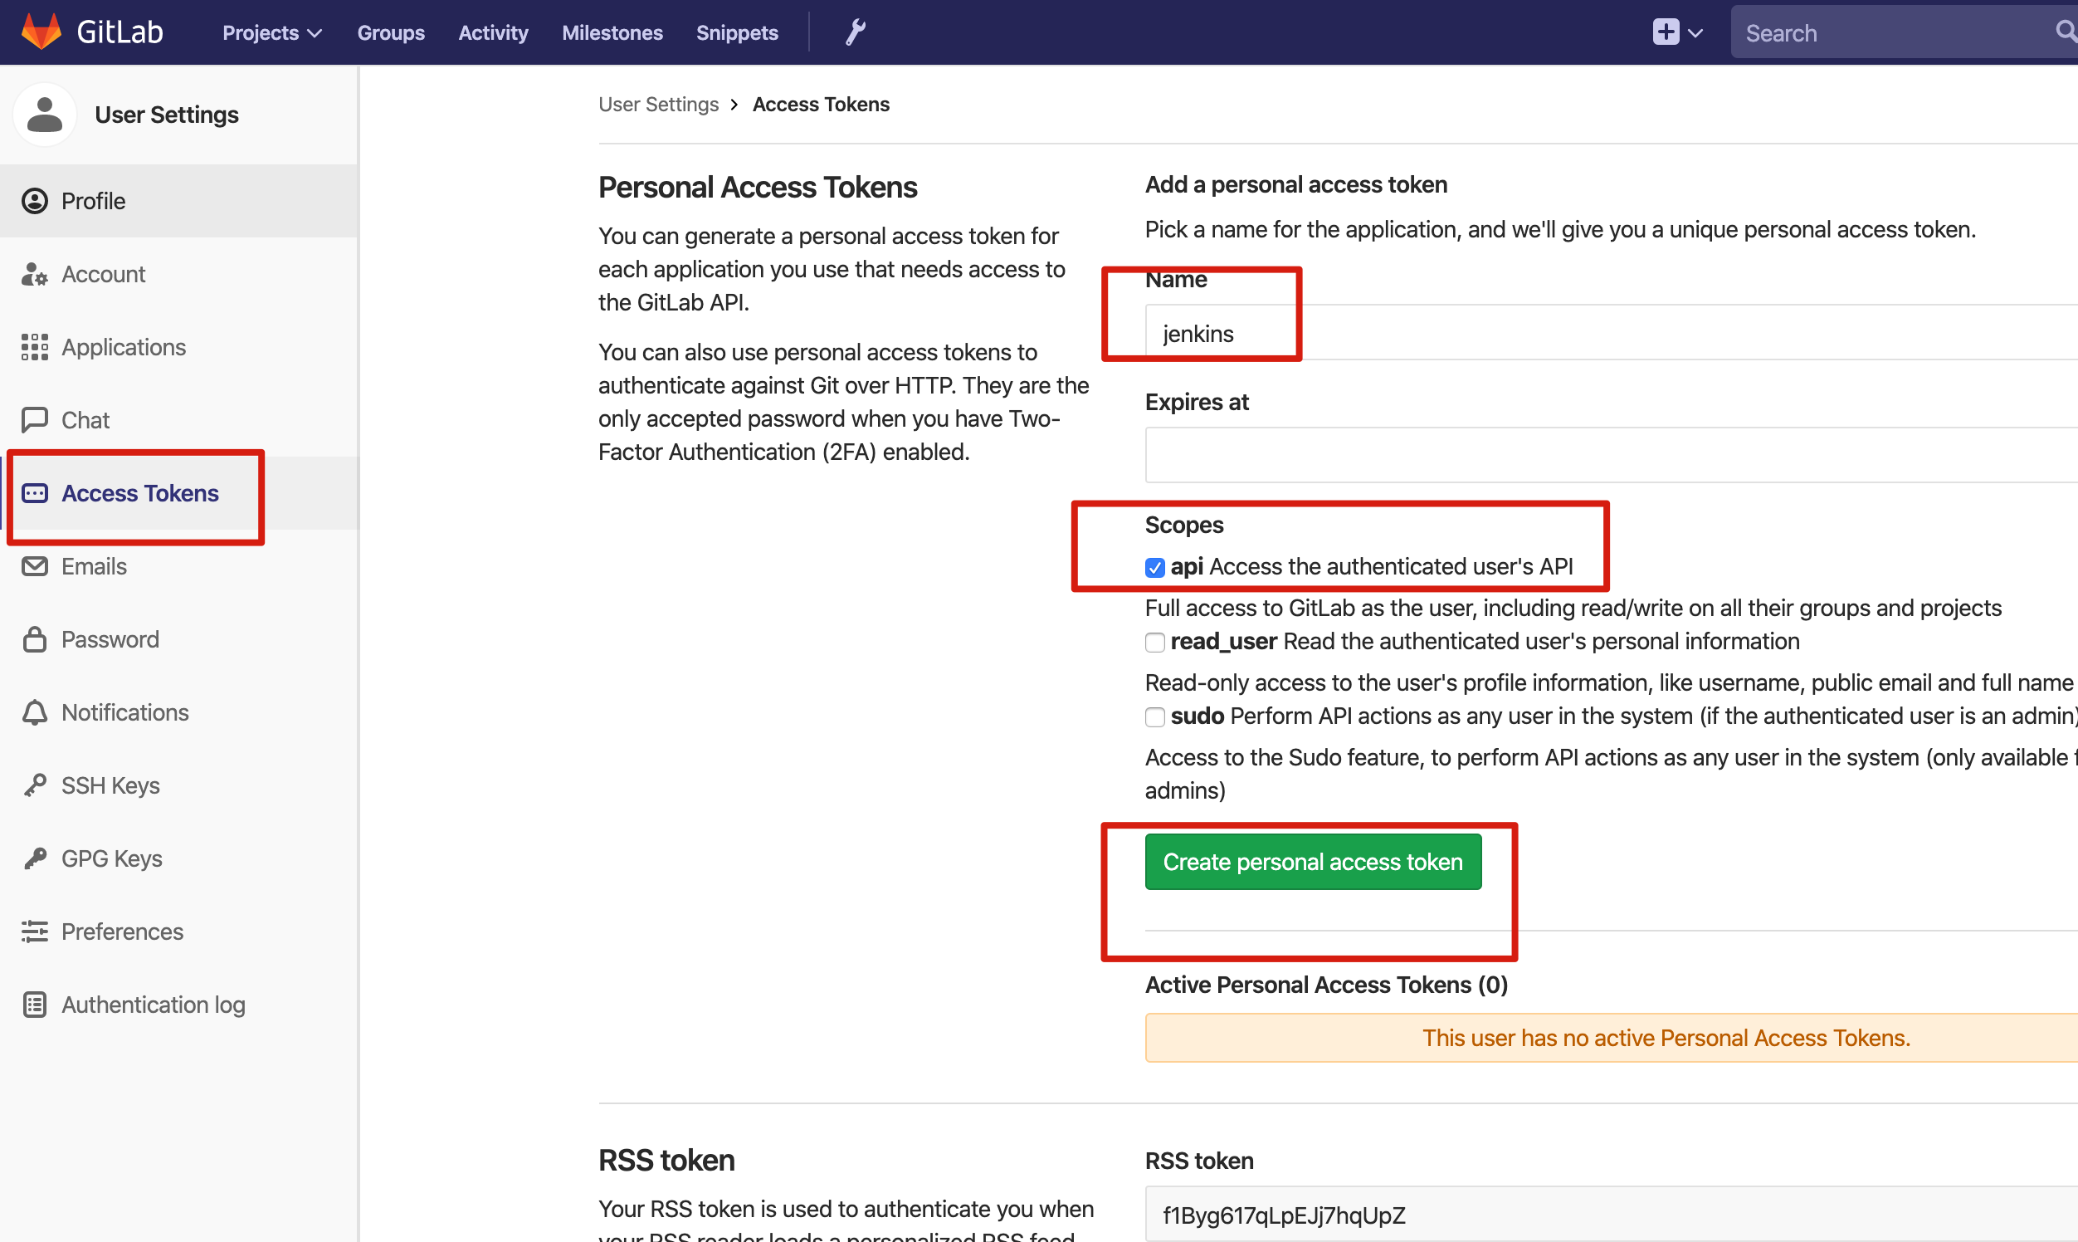Click the Preferences sliders icon

coord(34,931)
